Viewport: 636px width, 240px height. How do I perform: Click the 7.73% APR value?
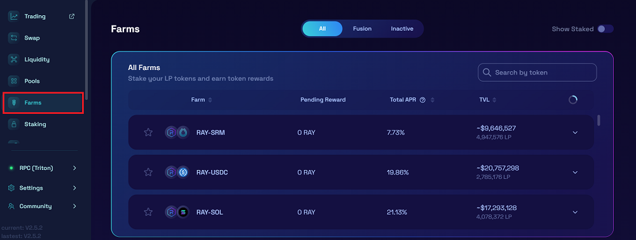point(396,132)
